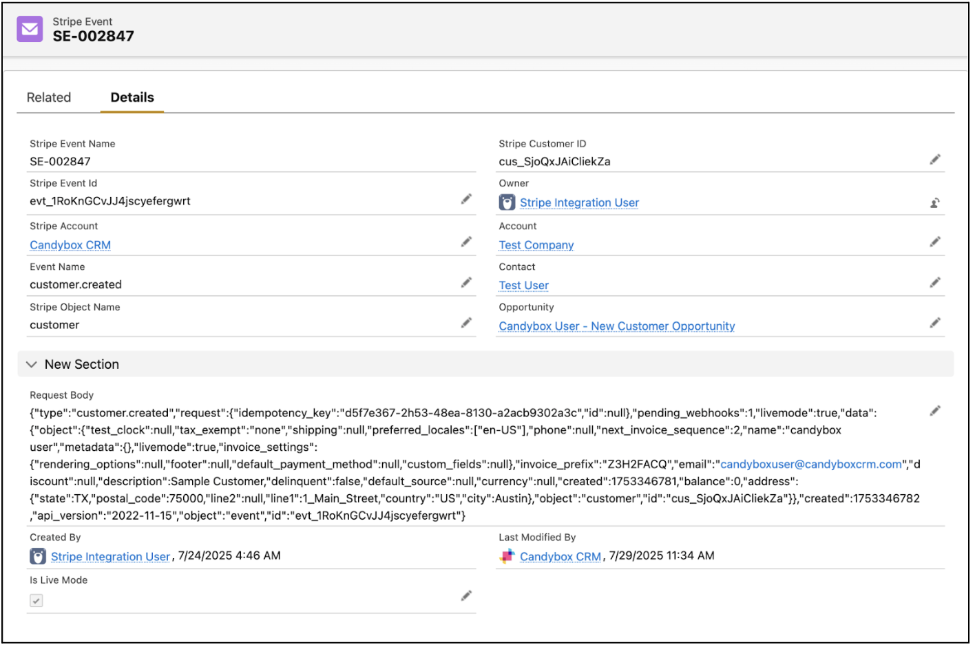Viewport: 975px width, 647px height.
Task: Click the Owner avatar icon beside Stripe Integration User
Action: [x=507, y=202]
